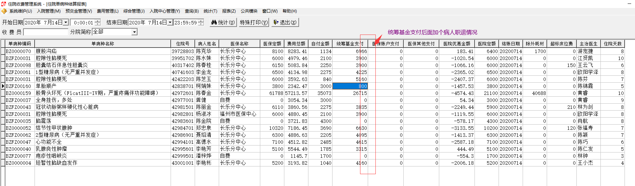This screenshot has width=635, height=186.
Task: Click the 退出(X) exit button
Action: 285,22
